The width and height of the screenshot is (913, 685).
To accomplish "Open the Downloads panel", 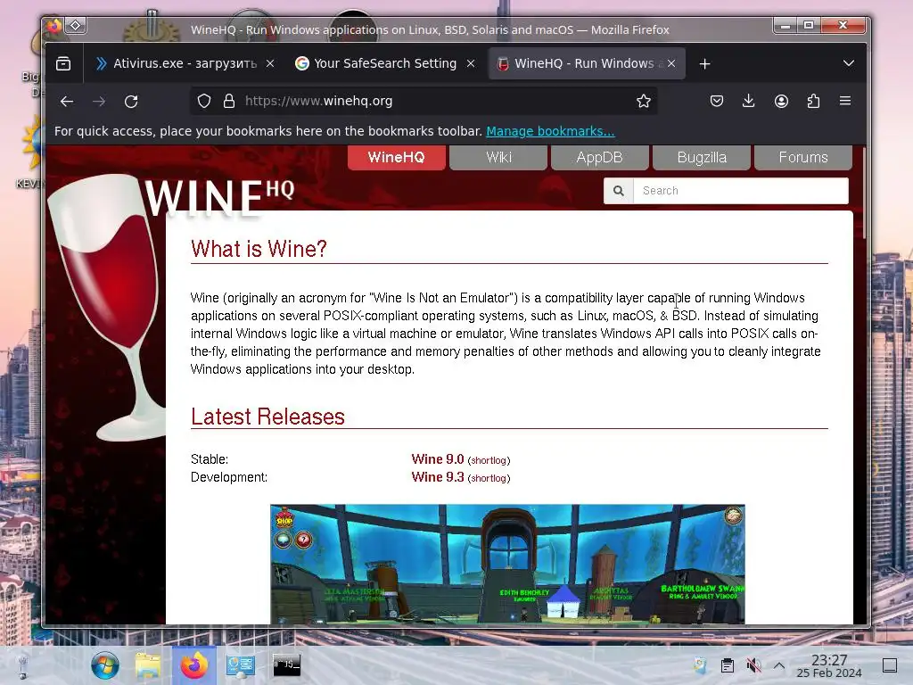I will click(x=749, y=102).
